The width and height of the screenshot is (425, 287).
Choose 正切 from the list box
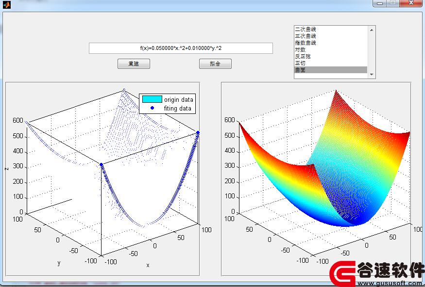tap(331, 63)
